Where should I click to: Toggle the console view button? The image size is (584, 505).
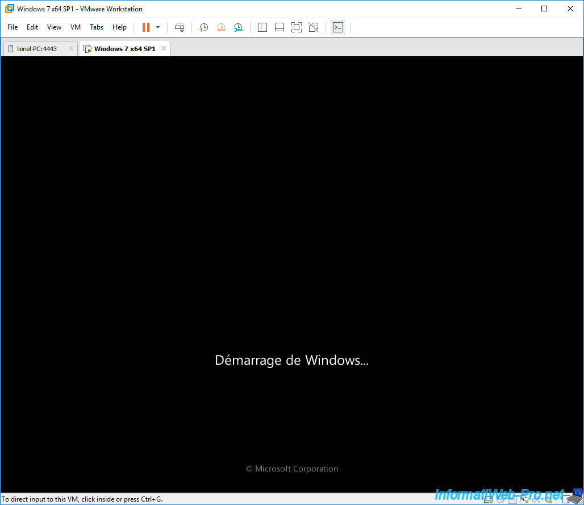[x=338, y=27]
